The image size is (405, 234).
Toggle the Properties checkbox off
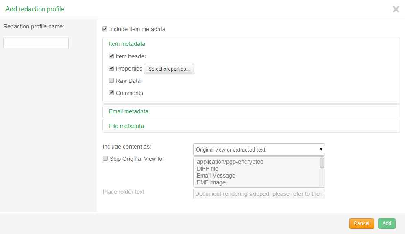click(111, 68)
